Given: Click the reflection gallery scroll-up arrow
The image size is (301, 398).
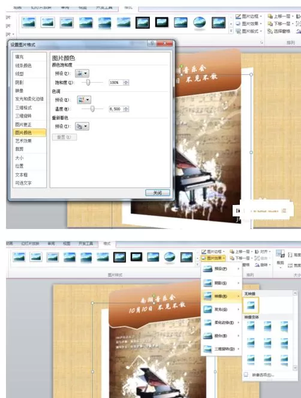Looking at the screenshot, I should point(295,293).
